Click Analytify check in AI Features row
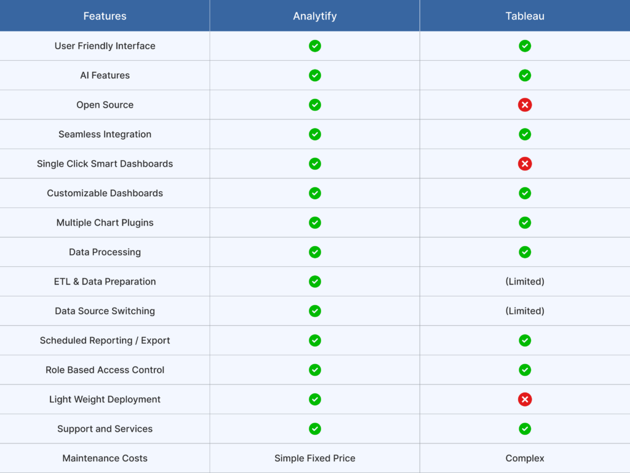Viewport: 630px width, 473px height. 315,75
